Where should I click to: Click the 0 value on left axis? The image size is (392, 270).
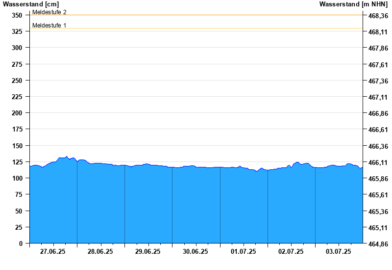21,243
